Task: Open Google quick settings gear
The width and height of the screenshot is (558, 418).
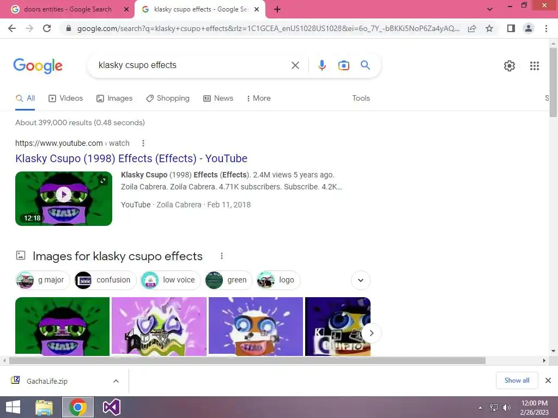Action: coord(510,66)
